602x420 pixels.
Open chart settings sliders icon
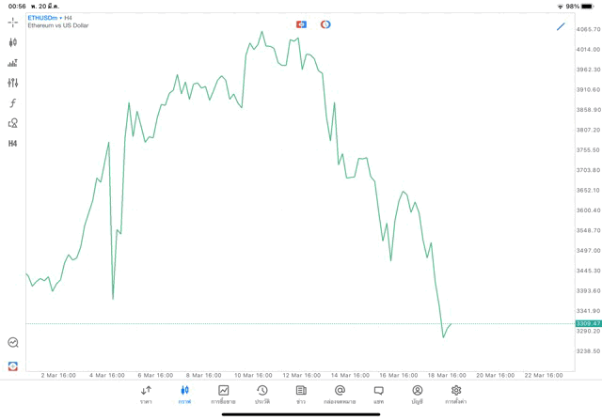coord(13,83)
